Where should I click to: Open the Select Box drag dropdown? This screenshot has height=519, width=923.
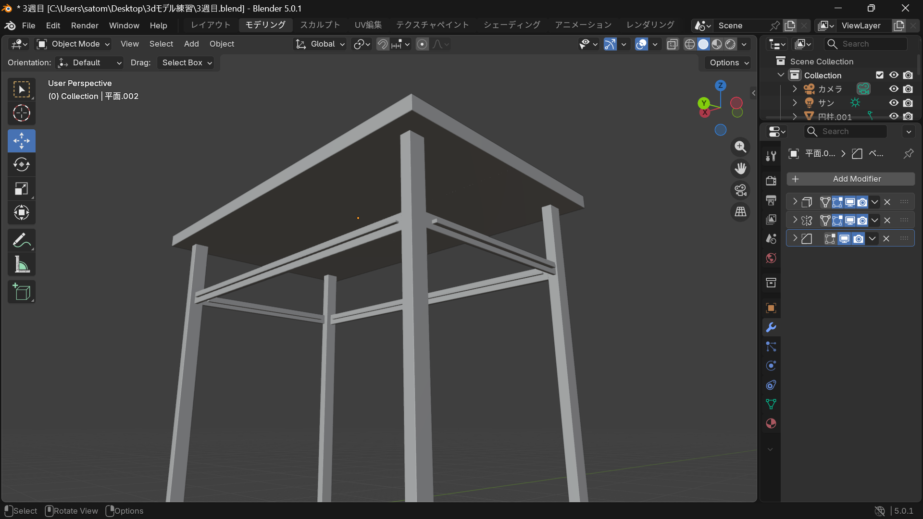coord(186,62)
